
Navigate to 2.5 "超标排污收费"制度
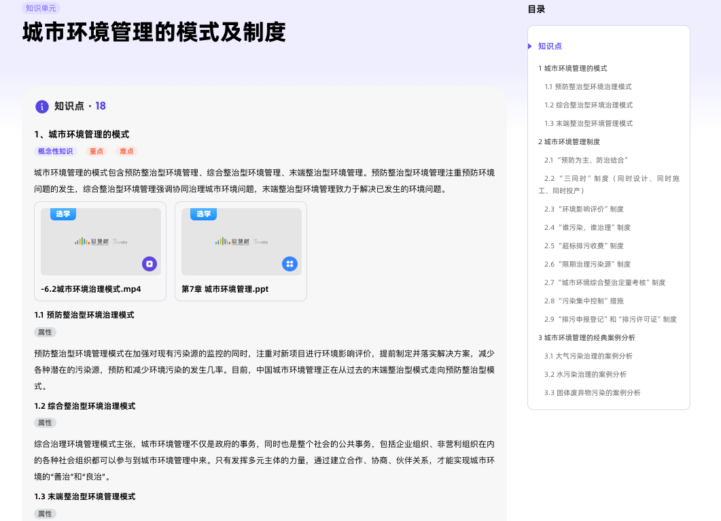[584, 246]
